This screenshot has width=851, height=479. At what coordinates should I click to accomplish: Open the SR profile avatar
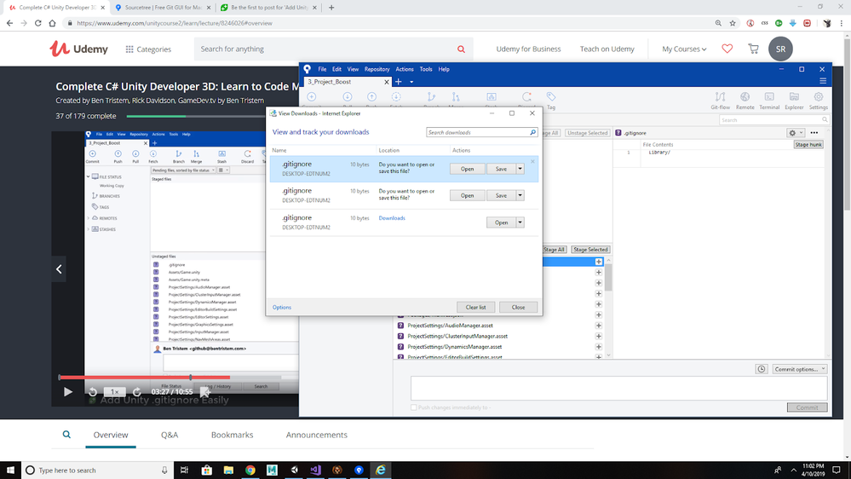780,49
